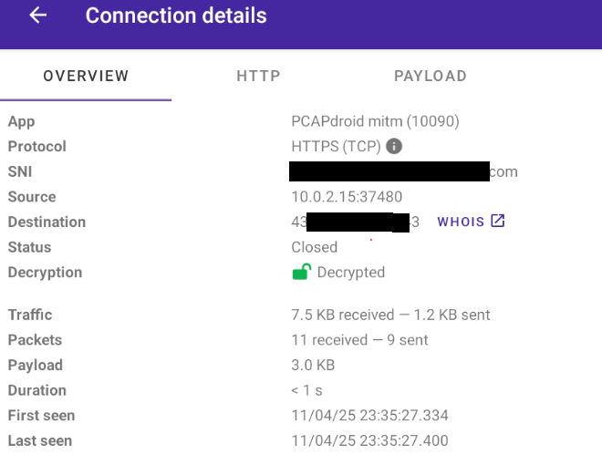The width and height of the screenshot is (602, 455).
Task: Select the packets value 11 received — 9 sent
Action: tap(359, 340)
